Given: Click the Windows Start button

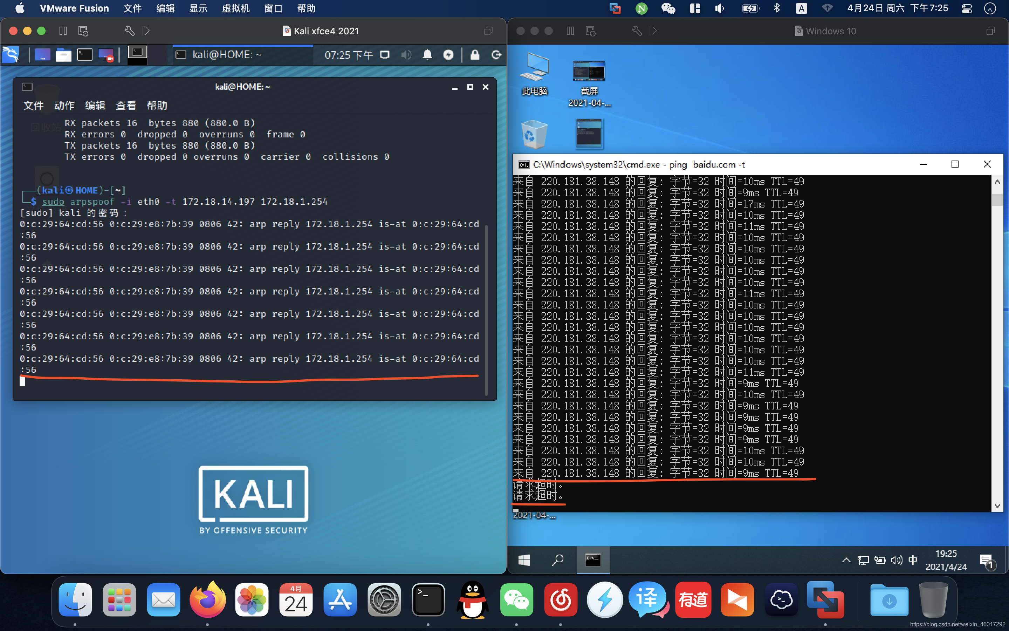Looking at the screenshot, I should [x=524, y=559].
